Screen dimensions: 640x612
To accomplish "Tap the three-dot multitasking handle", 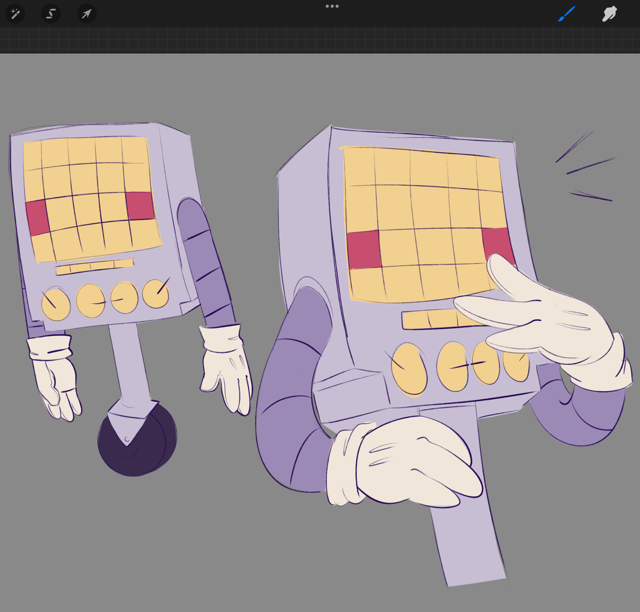I will [x=332, y=6].
